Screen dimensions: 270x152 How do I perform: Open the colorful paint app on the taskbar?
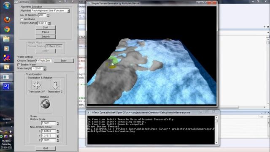7,58
